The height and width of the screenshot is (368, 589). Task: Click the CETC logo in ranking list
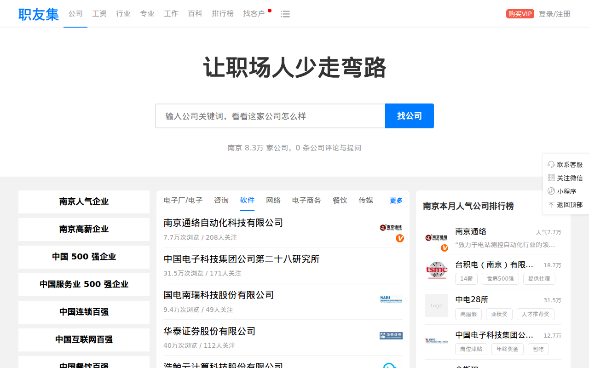(437, 341)
